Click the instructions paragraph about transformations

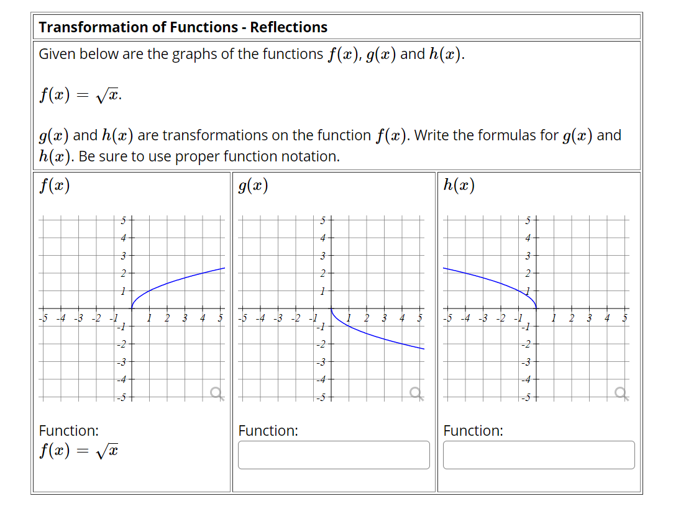tap(330, 145)
